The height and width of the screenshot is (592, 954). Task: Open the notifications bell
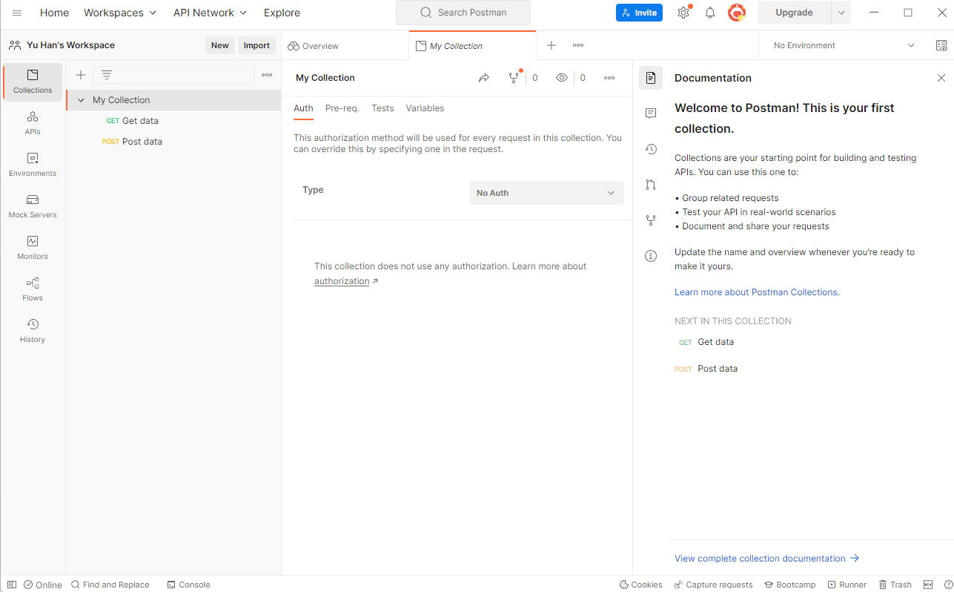(710, 13)
